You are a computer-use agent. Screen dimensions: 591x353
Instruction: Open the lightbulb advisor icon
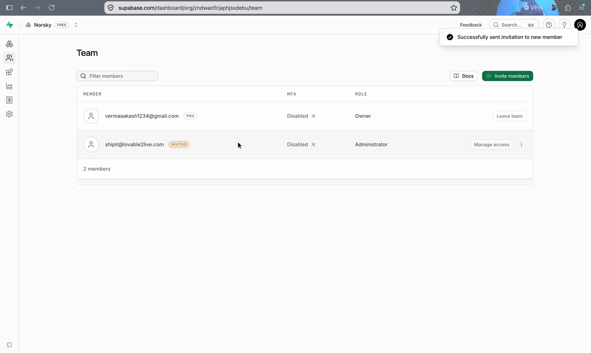click(564, 25)
